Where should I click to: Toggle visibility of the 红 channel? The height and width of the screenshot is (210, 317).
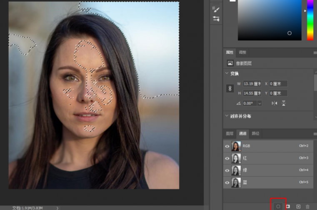(227, 158)
